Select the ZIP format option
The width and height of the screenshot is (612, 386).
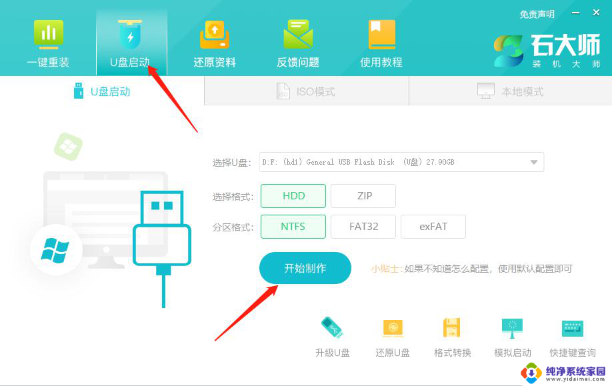coord(363,196)
